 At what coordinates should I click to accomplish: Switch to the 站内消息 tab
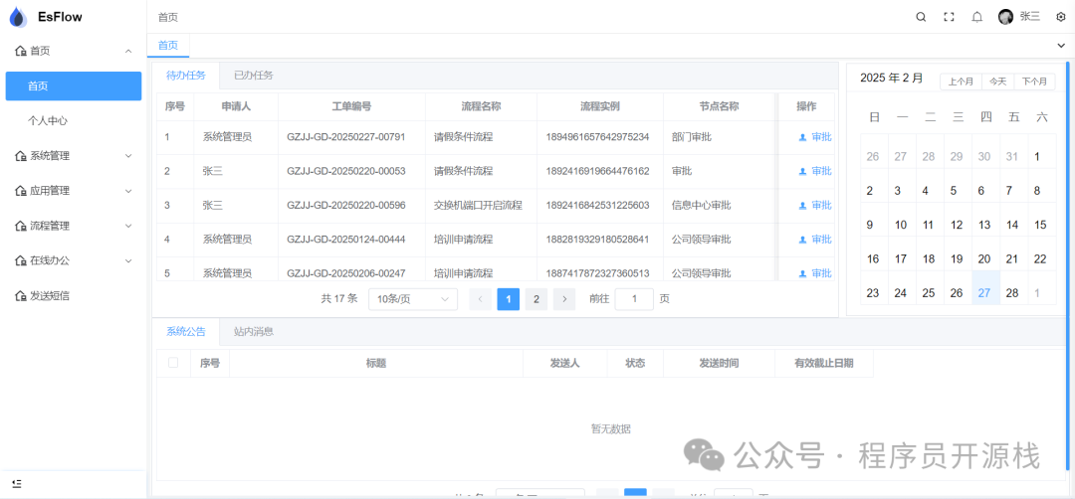[253, 331]
